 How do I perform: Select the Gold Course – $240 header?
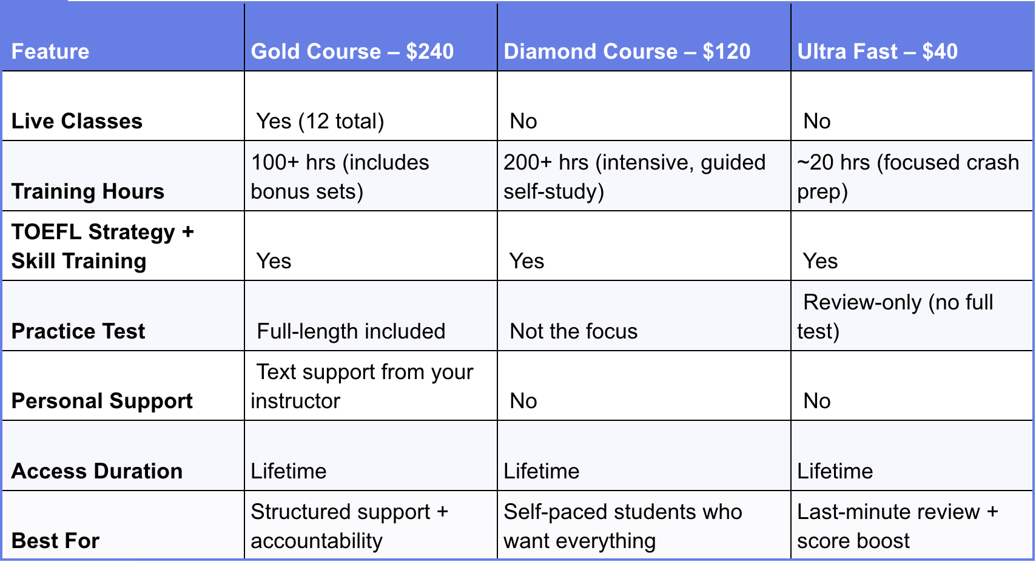pyautogui.click(x=352, y=51)
